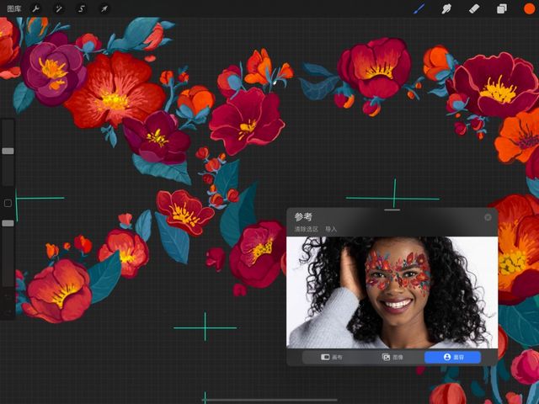Open the Layers panel
Viewport: 539px width, 404px height.
(x=501, y=8)
